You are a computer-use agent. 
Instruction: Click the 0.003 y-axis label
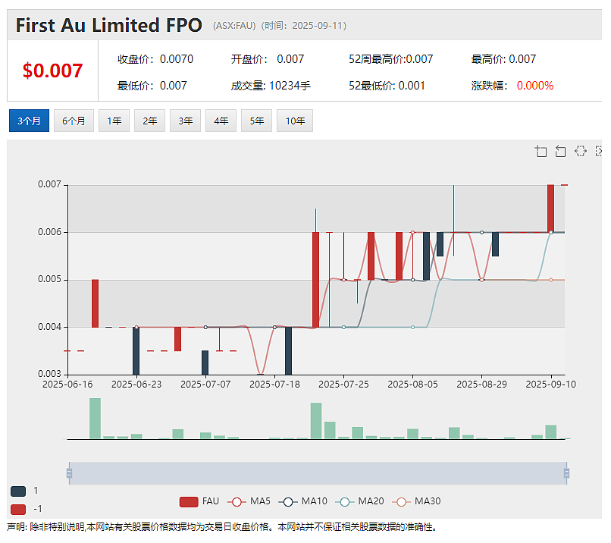(49, 374)
